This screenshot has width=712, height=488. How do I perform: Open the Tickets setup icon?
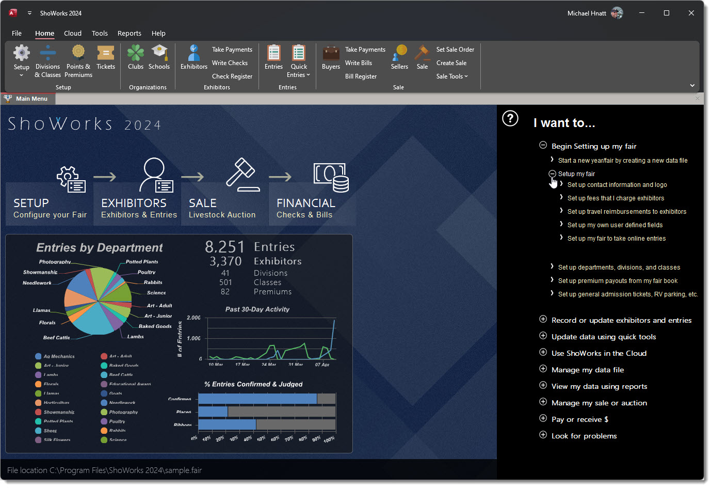(106, 58)
